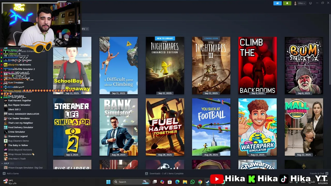Click Car Dealer Simulator sidebar game icon

click(x=6, y=118)
